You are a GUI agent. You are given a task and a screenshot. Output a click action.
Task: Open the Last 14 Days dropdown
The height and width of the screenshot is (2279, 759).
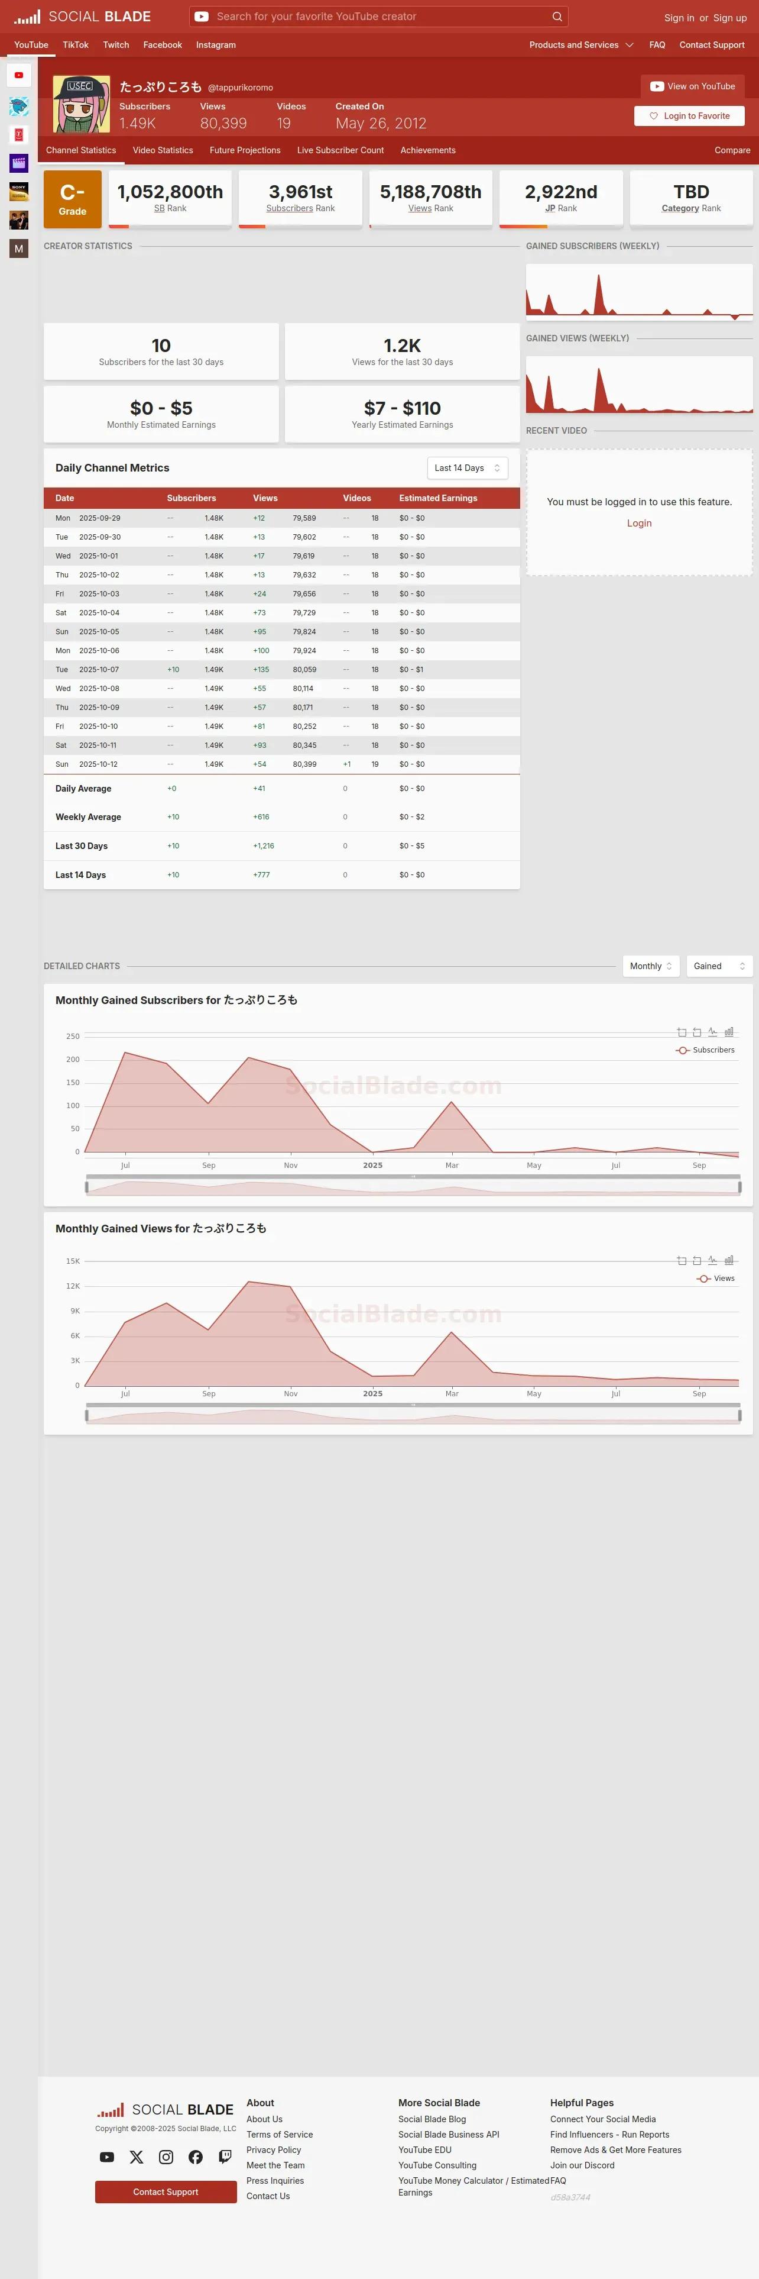click(468, 468)
